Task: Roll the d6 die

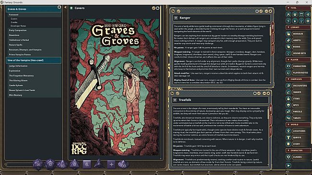Action: [x=87, y=164]
